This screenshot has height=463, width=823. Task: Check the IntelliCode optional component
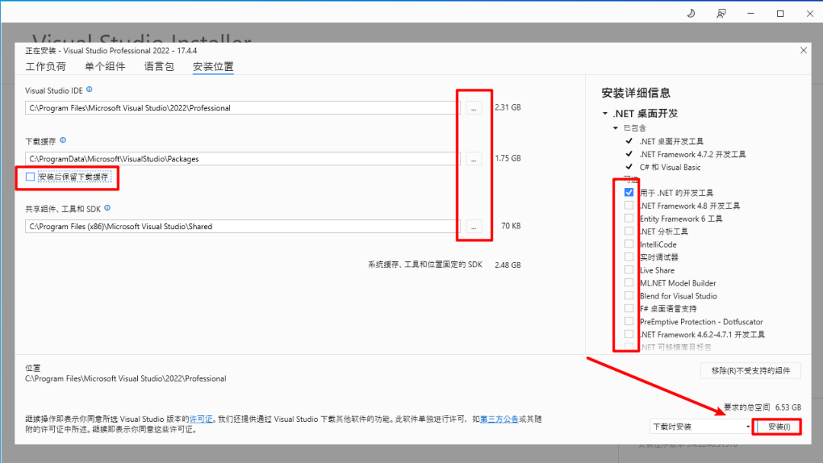[629, 244]
